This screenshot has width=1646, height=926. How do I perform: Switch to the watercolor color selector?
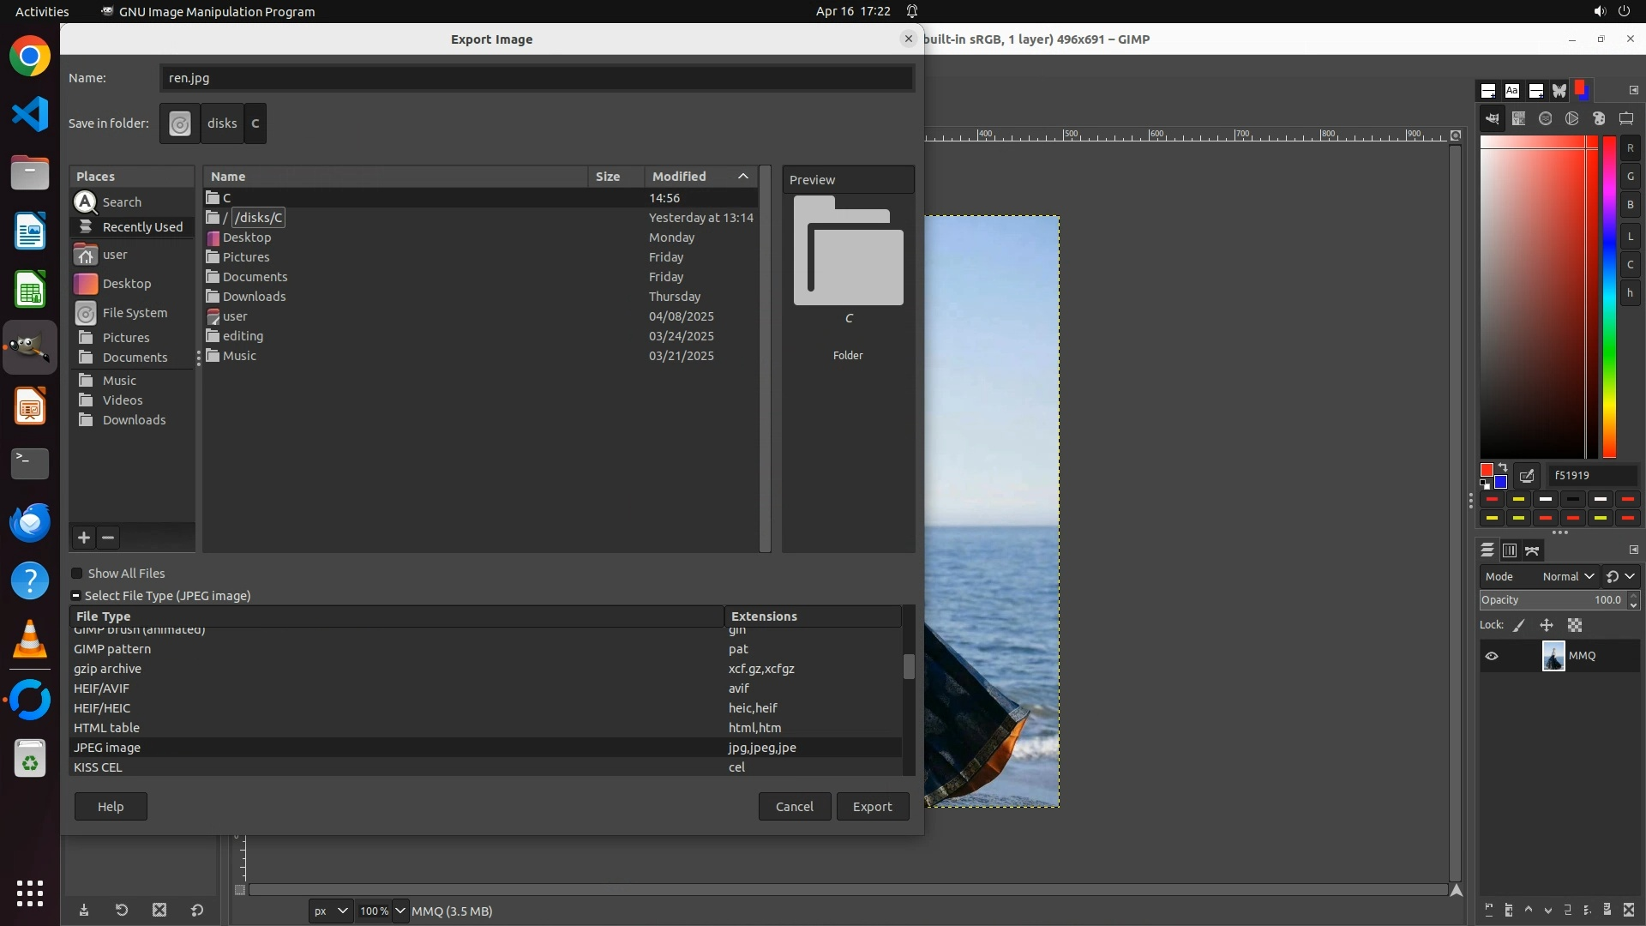pos(1546,119)
